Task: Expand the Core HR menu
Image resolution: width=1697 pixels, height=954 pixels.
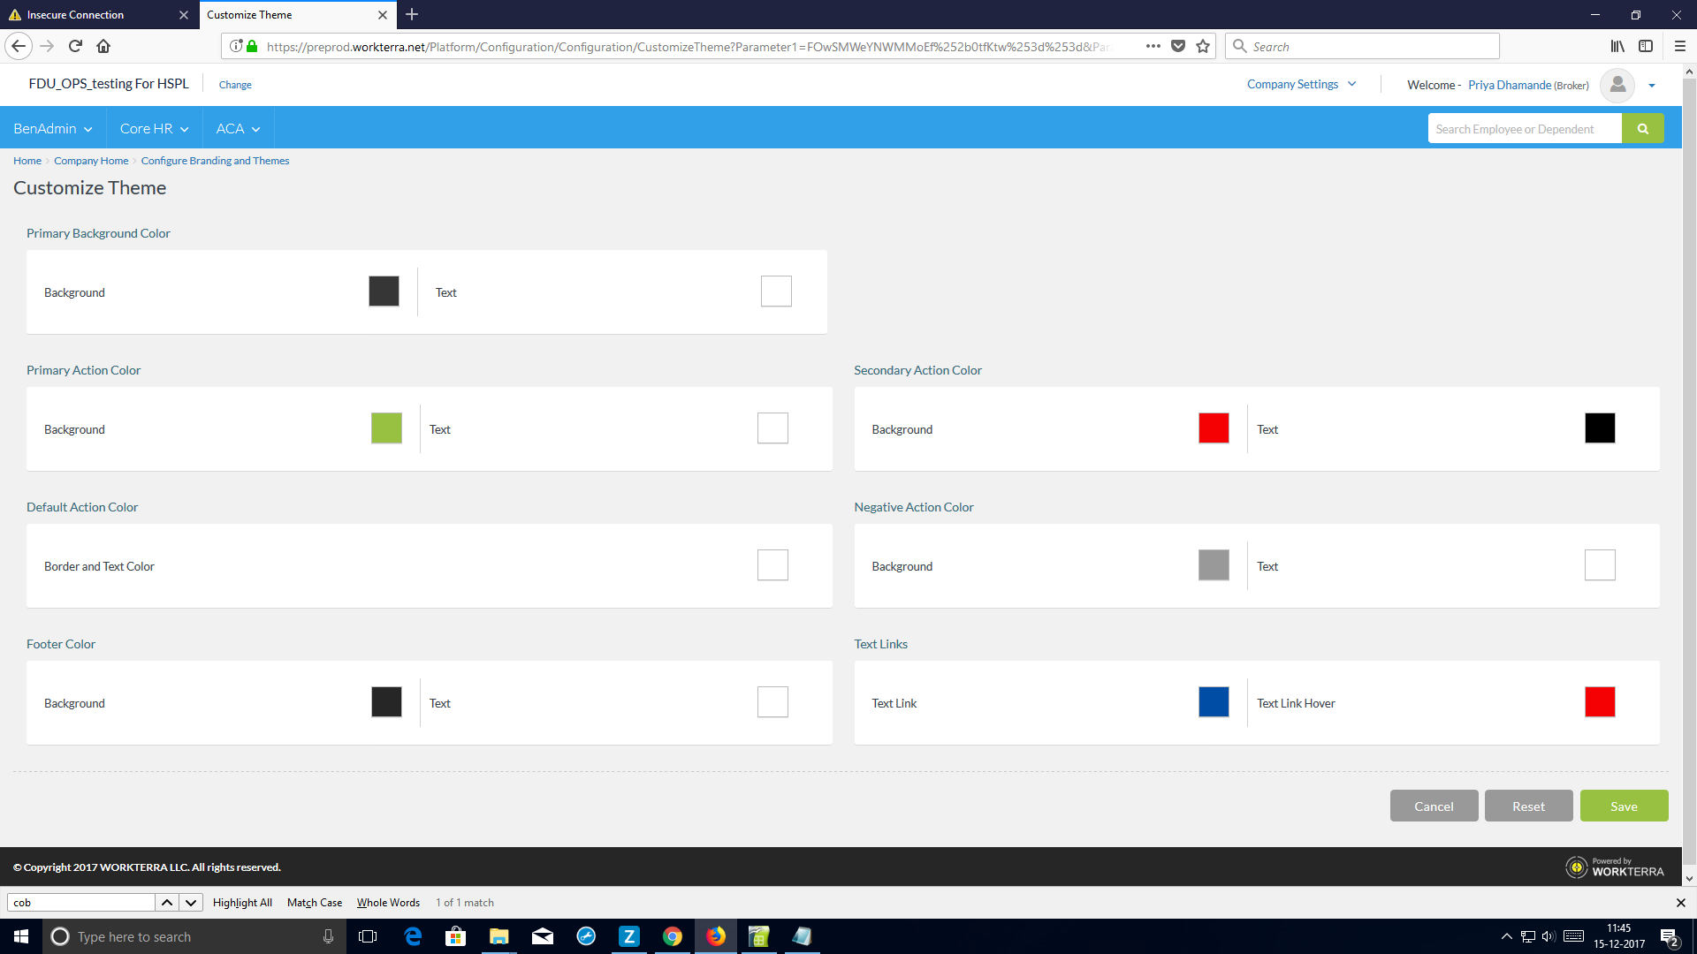Action: (154, 129)
